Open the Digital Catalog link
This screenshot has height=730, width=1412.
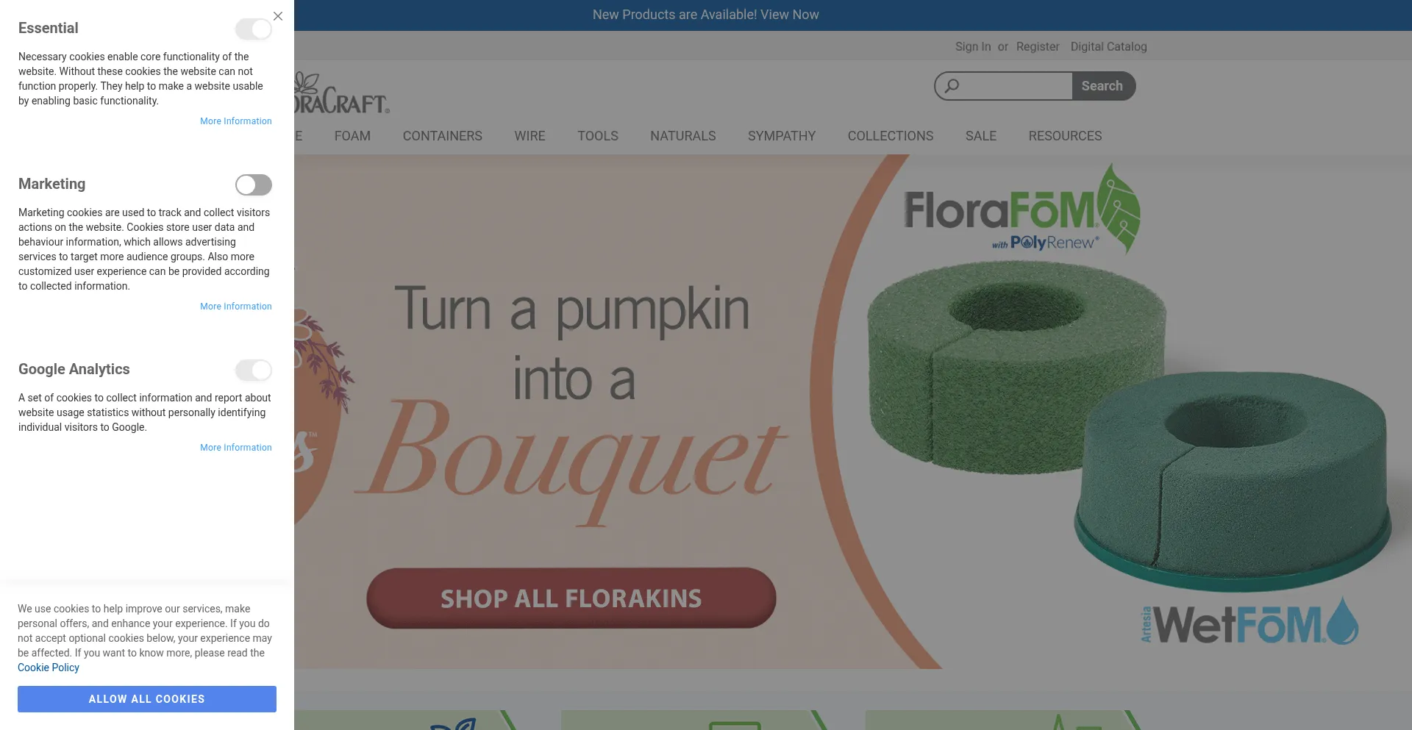[1109, 46]
